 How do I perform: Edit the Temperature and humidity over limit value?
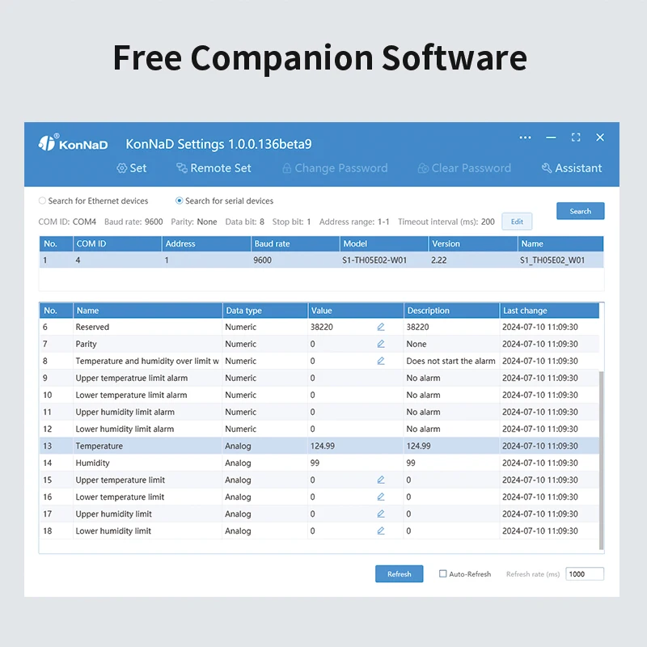(380, 361)
